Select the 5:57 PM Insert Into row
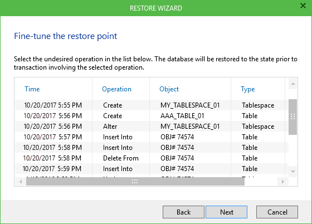The width and height of the screenshot is (312, 224). point(152,137)
